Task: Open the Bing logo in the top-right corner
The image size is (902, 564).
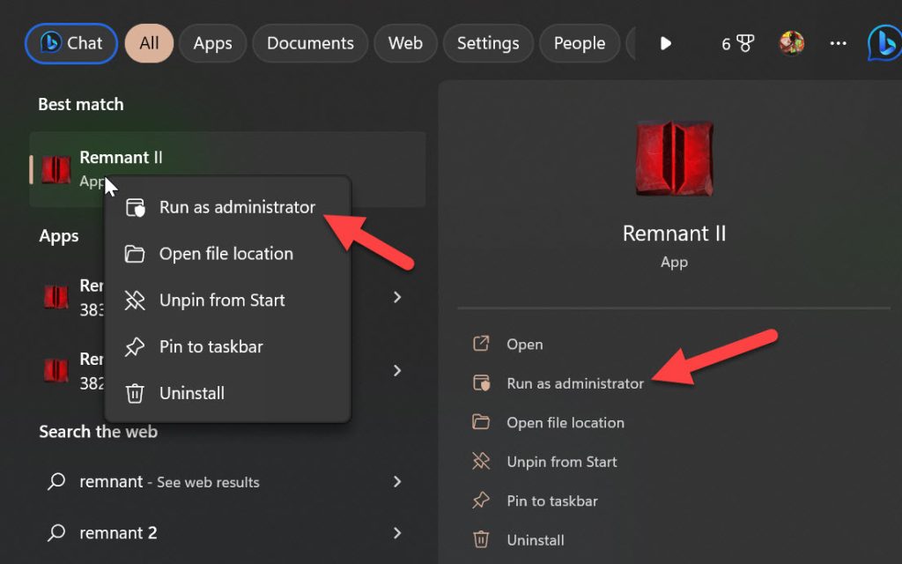Action: (x=884, y=42)
